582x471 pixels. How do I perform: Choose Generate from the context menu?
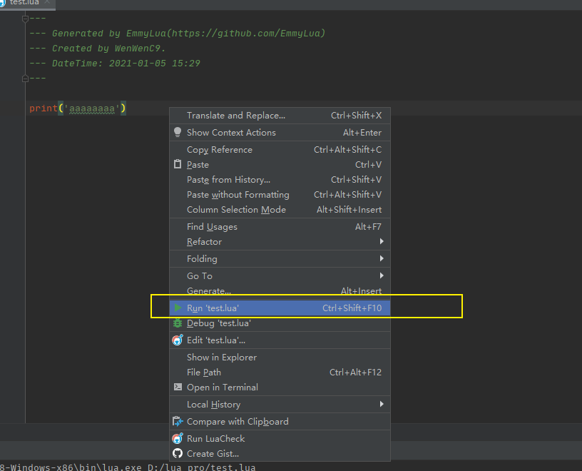pyautogui.click(x=209, y=290)
